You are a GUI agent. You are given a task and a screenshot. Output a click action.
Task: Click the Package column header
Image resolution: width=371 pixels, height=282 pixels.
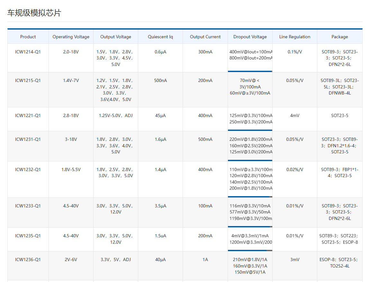pos(339,37)
